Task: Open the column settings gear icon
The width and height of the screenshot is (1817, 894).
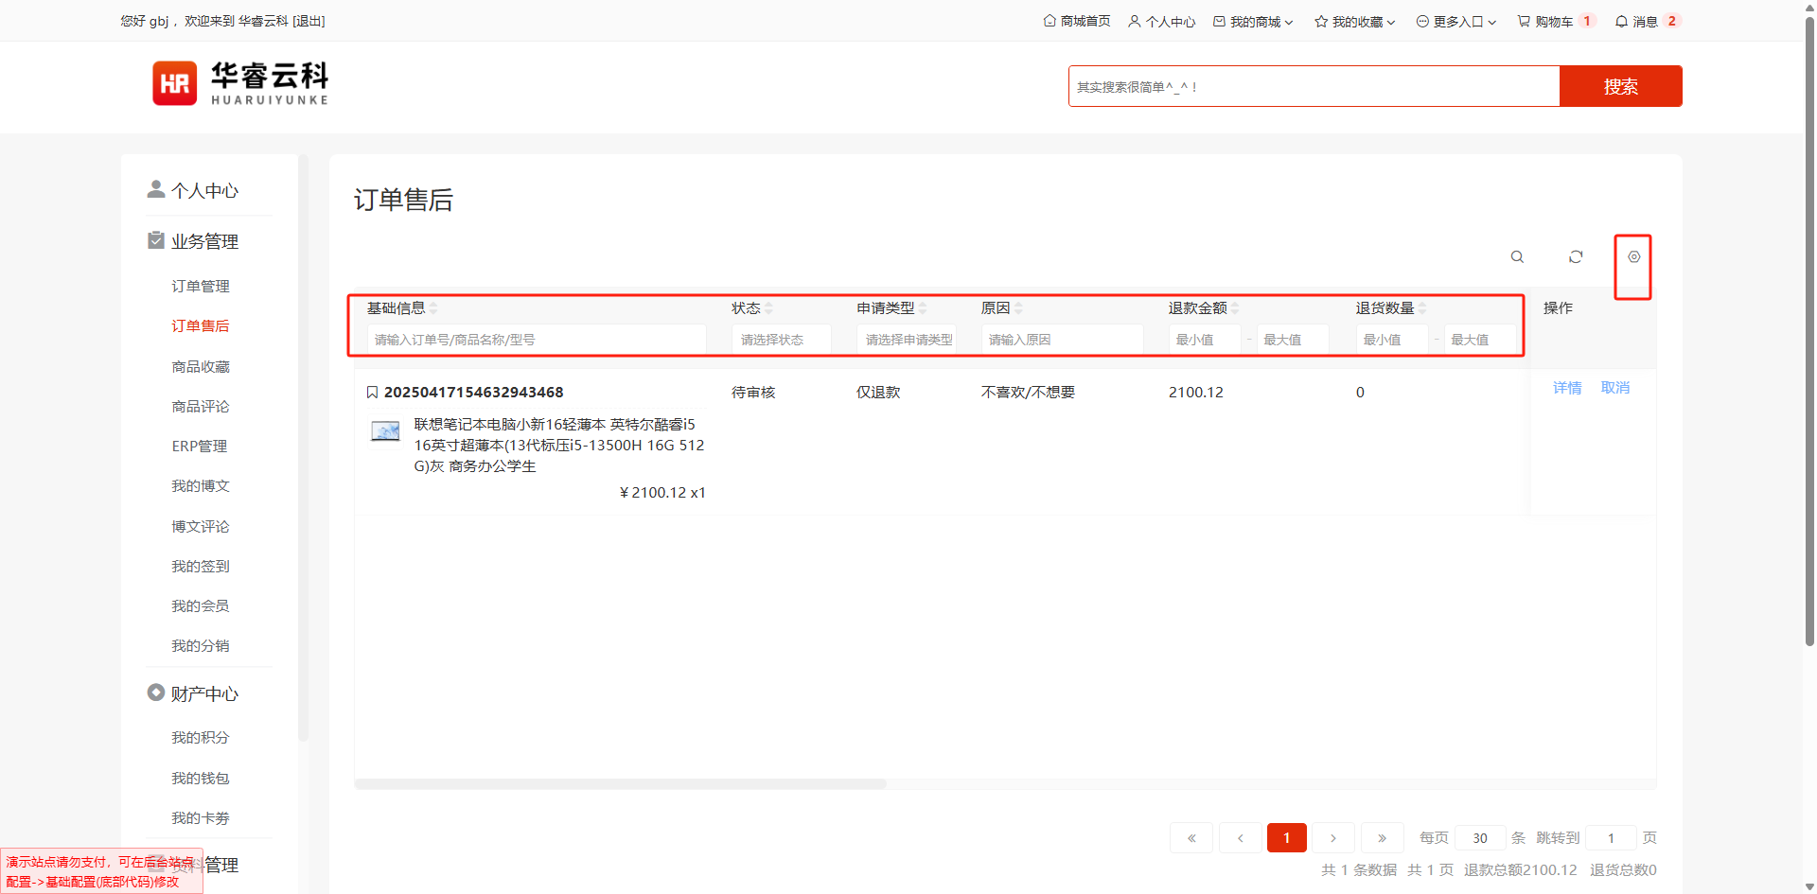Action: (1633, 257)
